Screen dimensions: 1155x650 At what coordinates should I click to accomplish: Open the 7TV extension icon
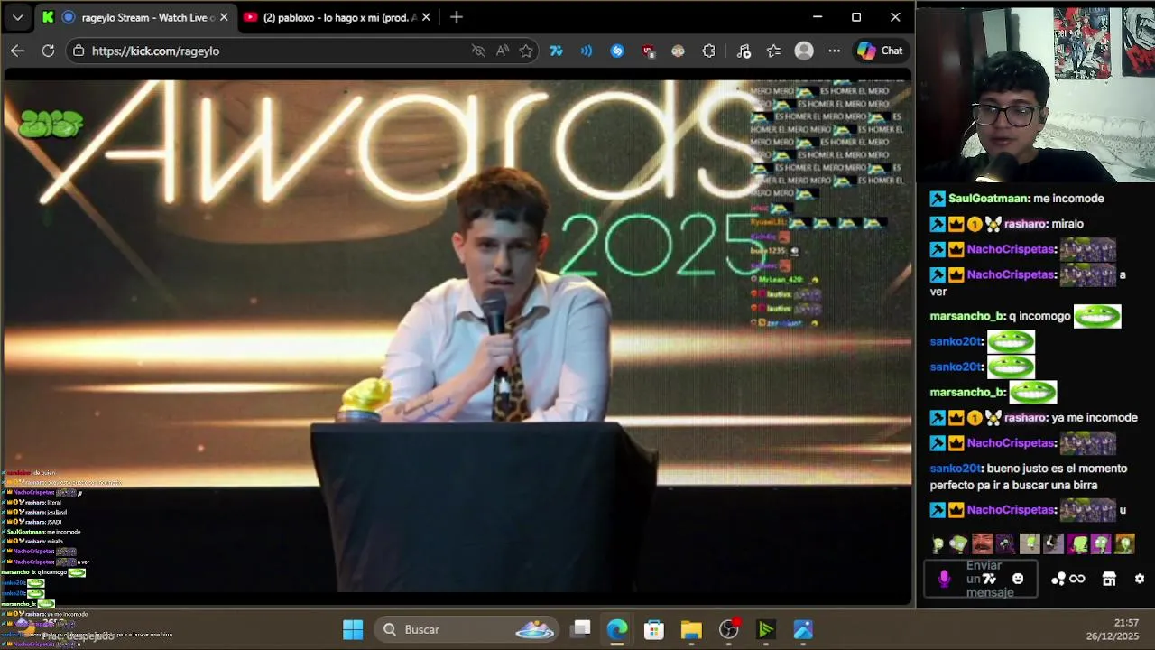(x=556, y=51)
